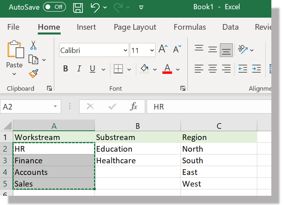
Task: Open Font settings dialog launcher
Action: point(183,88)
